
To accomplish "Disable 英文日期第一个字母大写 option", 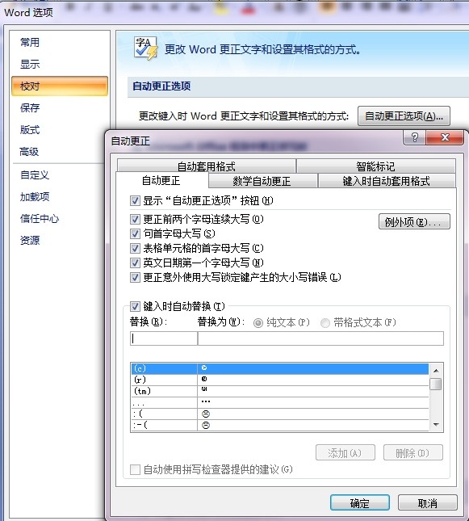I will [x=135, y=263].
